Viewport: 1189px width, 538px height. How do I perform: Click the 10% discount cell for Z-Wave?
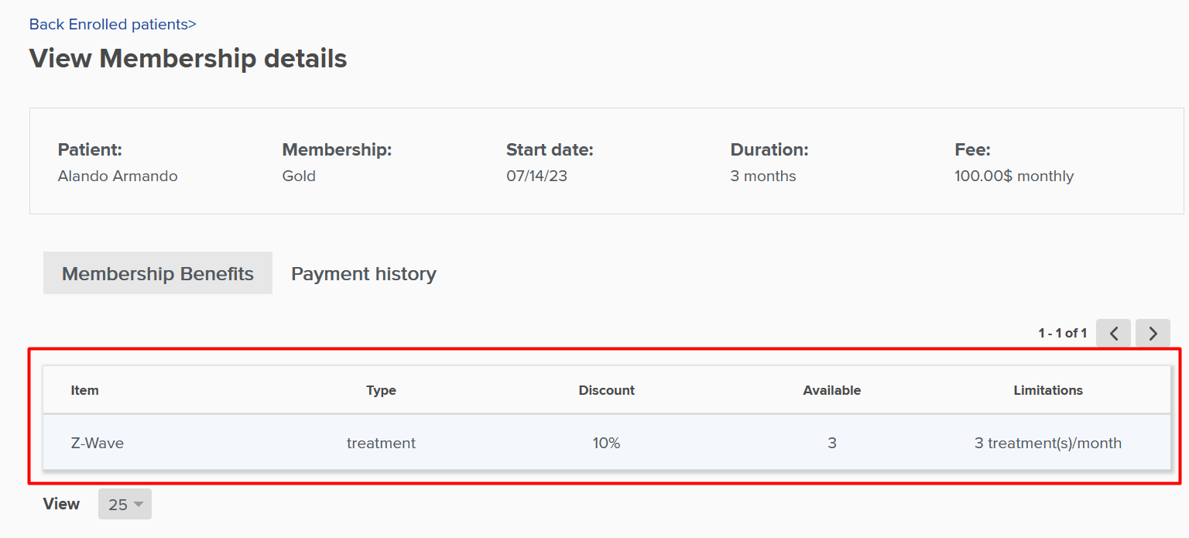tap(606, 443)
